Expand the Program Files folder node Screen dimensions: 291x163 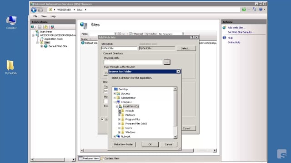coord(119,120)
